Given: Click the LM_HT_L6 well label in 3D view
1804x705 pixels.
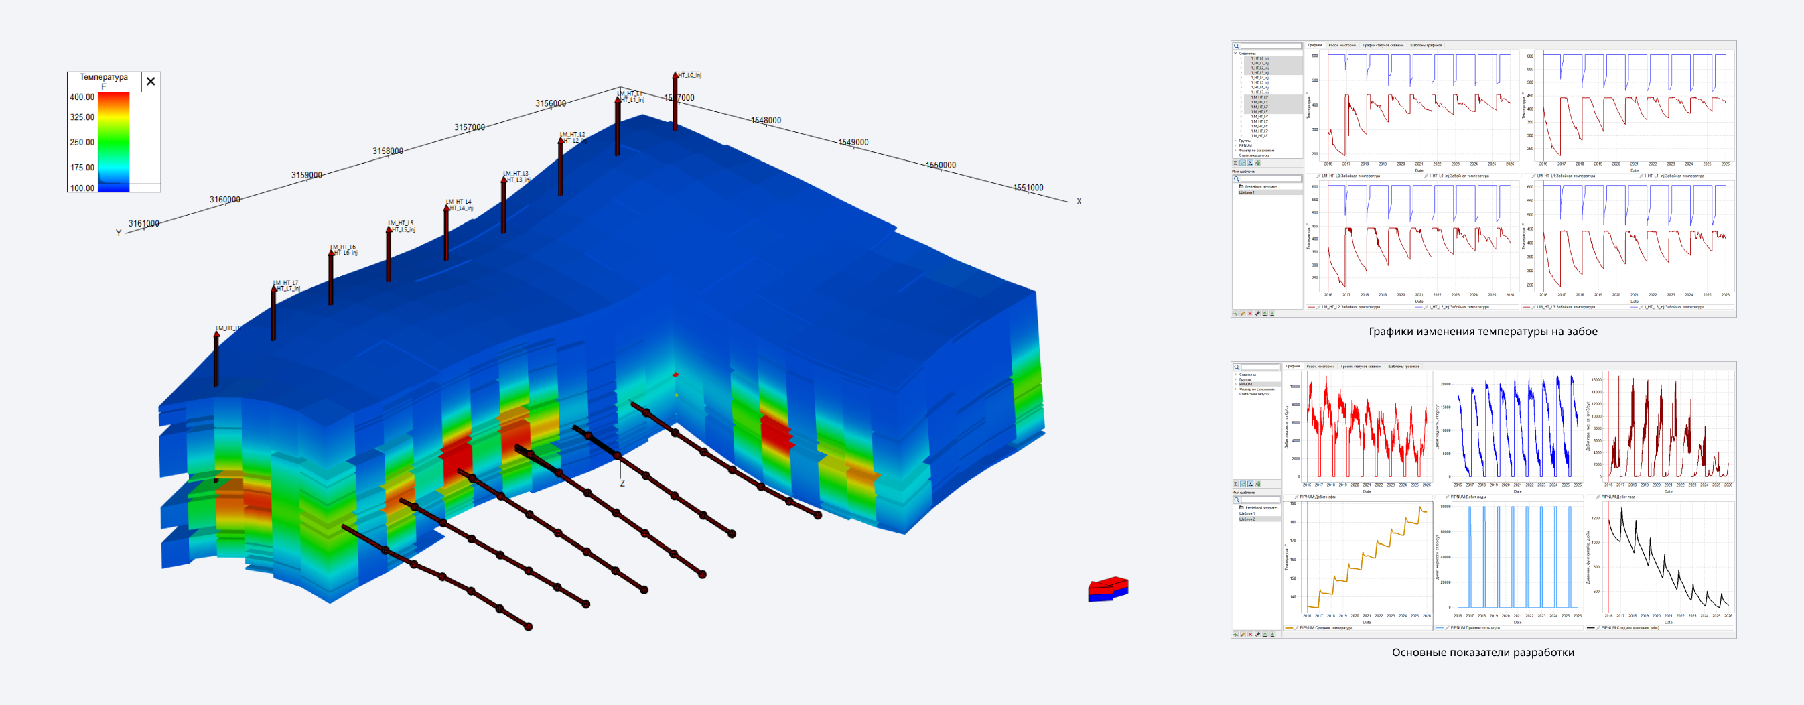Looking at the screenshot, I should (343, 247).
